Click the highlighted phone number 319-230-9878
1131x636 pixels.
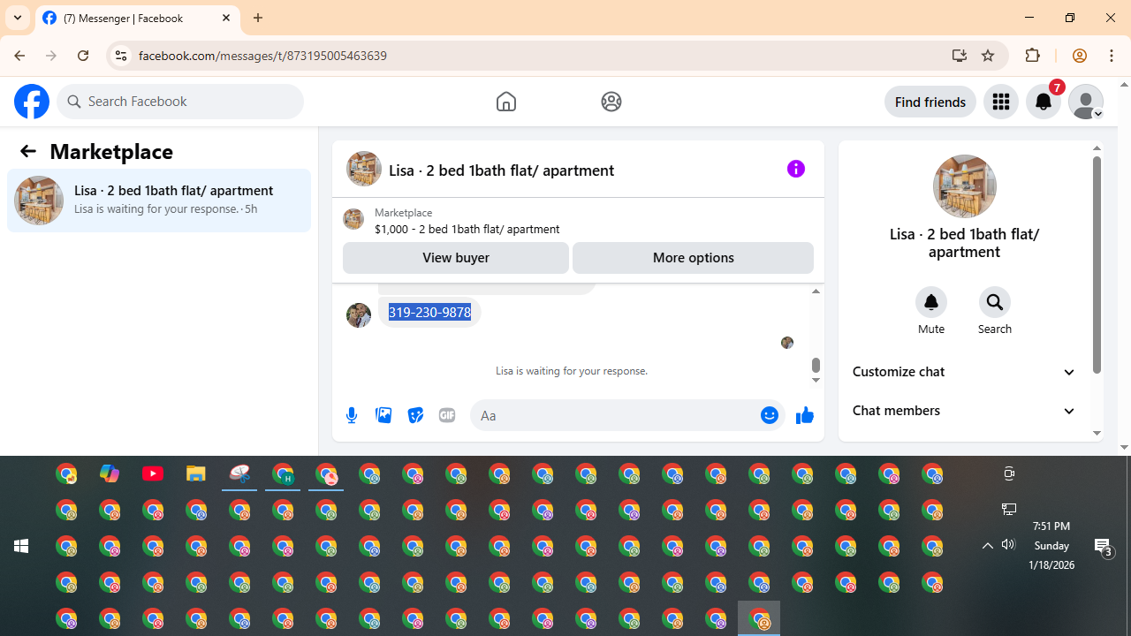pos(429,312)
